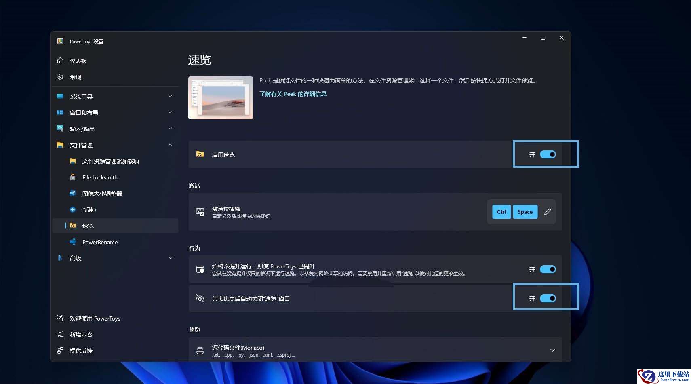Click the 激活快捷键 keyboard icon

[200, 212]
